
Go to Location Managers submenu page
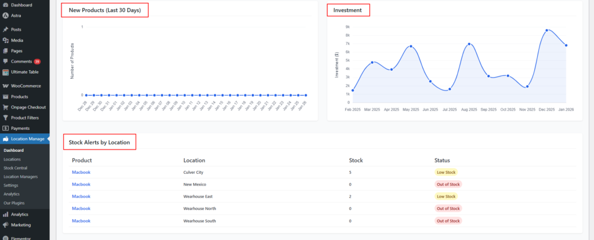point(20,176)
